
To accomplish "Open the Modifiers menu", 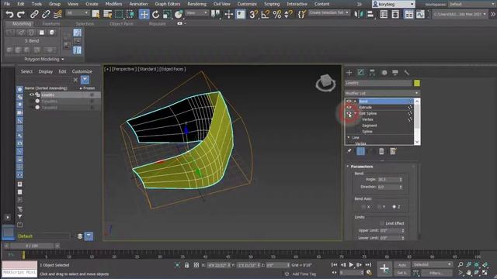I will [x=113, y=4].
